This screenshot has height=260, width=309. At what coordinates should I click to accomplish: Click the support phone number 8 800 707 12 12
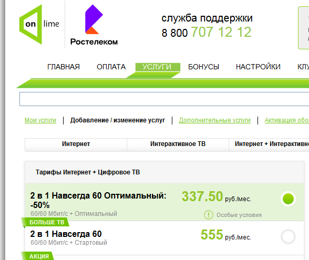pyautogui.click(x=207, y=32)
